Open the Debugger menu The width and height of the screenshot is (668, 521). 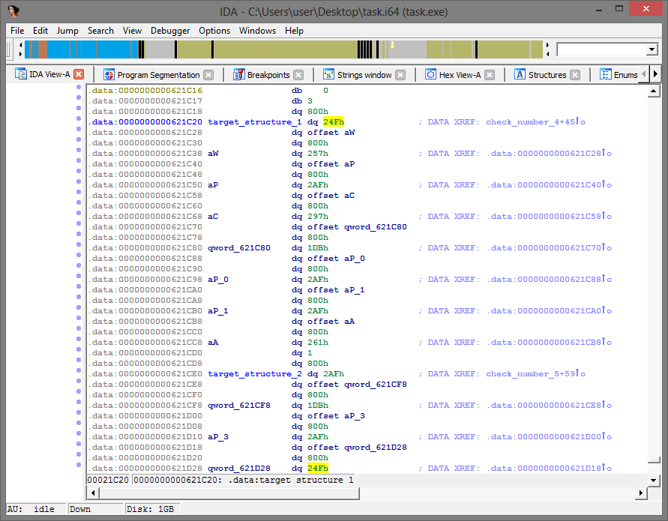(x=170, y=31)
